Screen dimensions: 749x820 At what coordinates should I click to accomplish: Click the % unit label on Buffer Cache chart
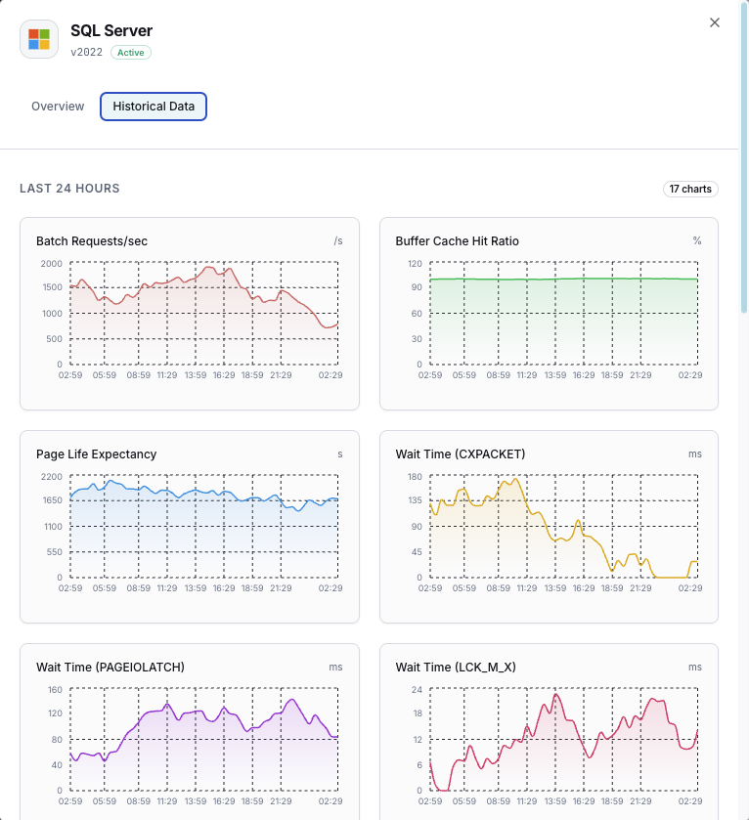coord(696,241)
